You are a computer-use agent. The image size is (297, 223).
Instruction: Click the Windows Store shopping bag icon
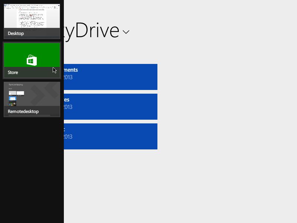click(x=32, y=60)
